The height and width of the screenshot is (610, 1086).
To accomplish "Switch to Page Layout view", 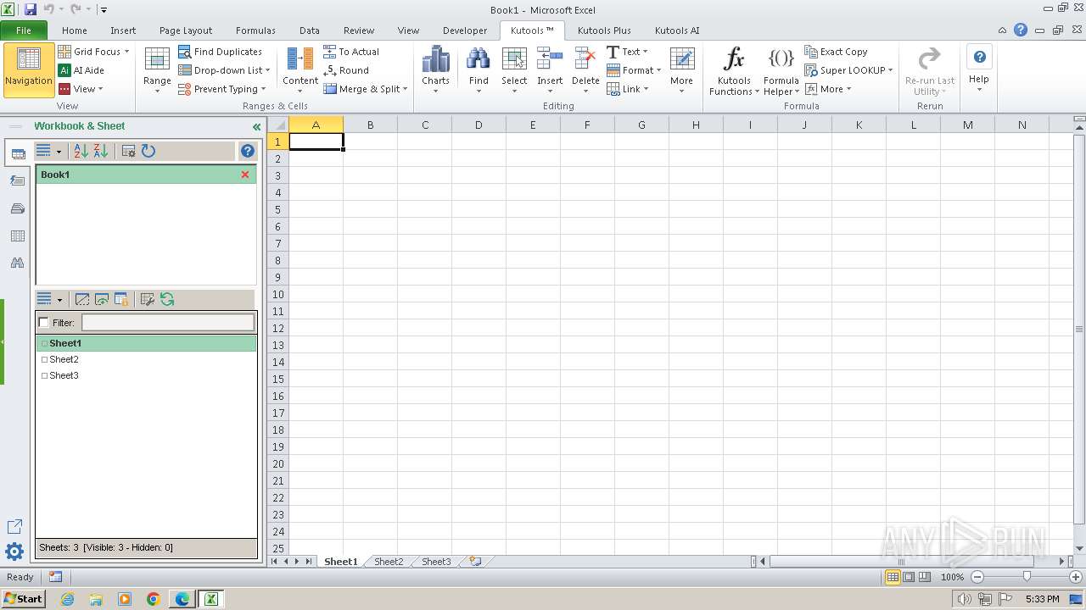I will coord(909,577).
